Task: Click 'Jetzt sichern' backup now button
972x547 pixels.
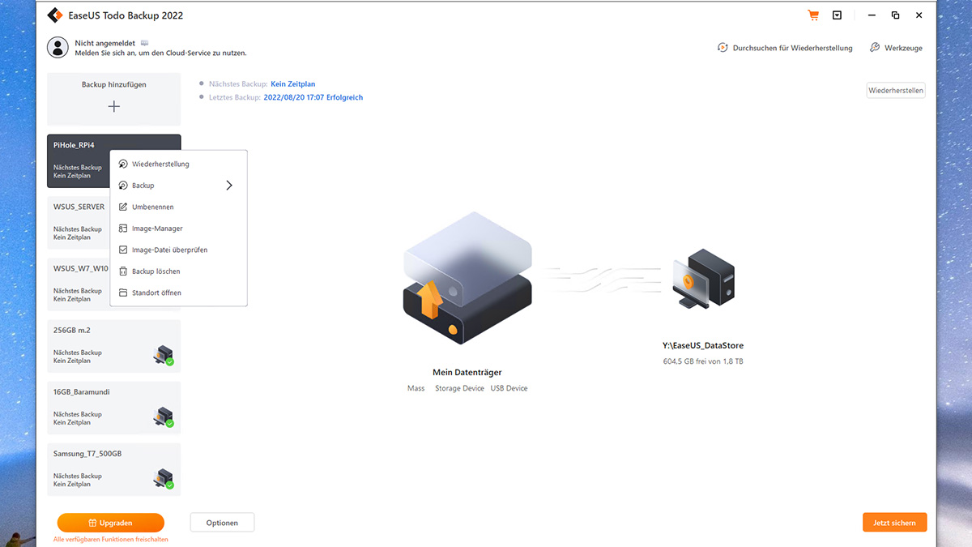Action: [x=895, y=523]
